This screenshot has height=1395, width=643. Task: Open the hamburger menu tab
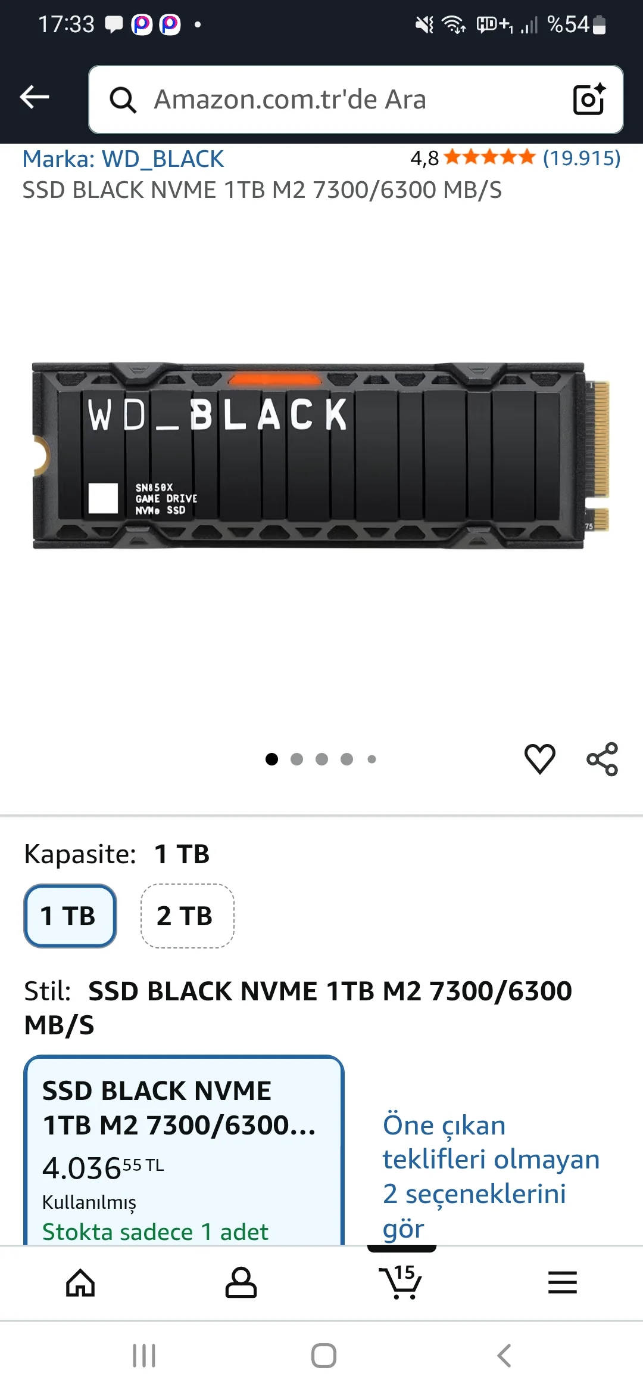(563, 1282)
